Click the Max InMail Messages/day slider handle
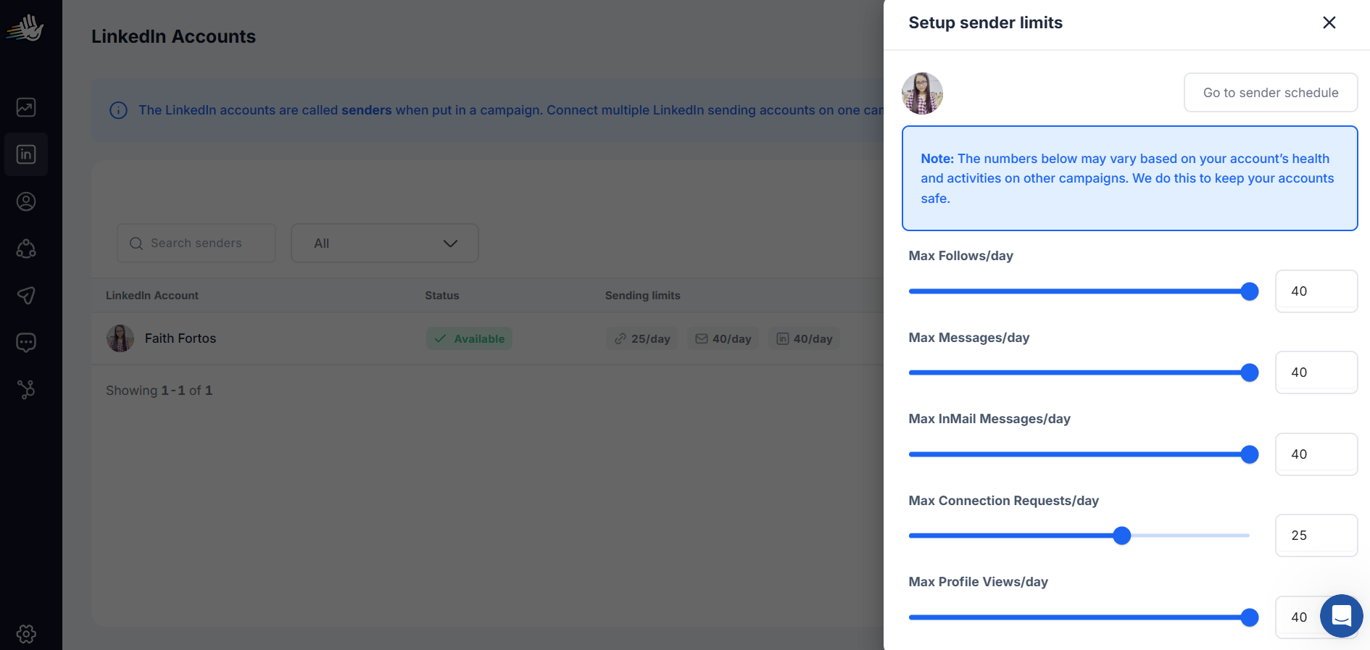The height and width of the screenshot is (650, 1370). tap(1249, 454)
